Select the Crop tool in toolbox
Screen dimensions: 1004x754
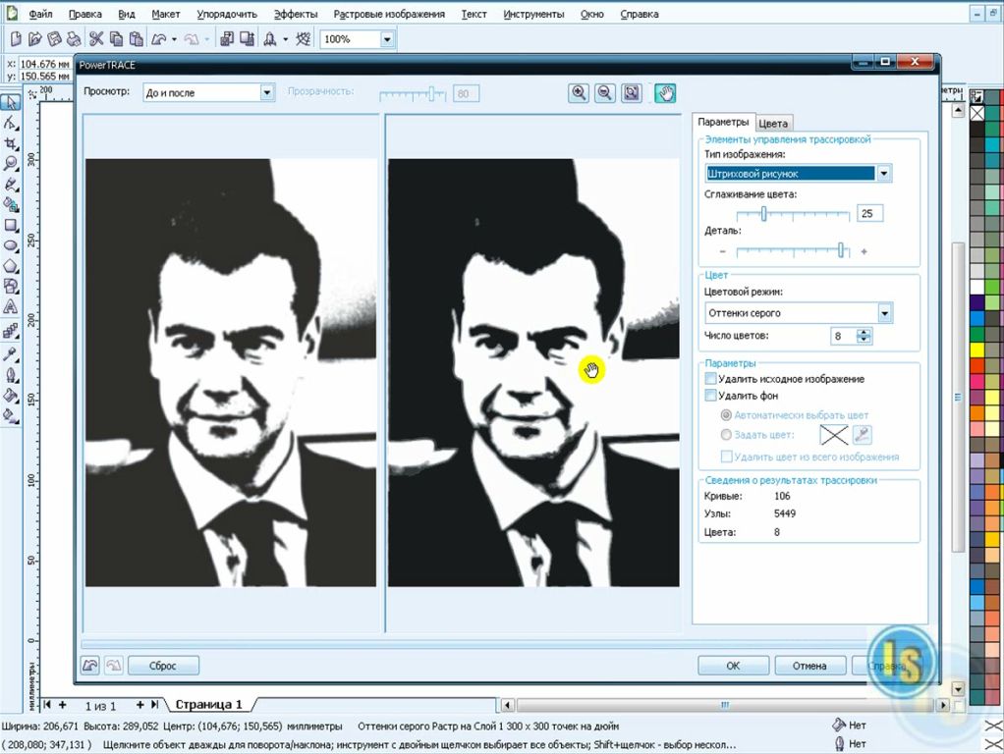pos(11,142)
